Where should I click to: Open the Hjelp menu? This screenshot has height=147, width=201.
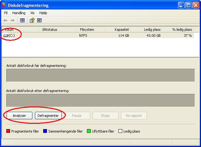(x=43, y=13)
